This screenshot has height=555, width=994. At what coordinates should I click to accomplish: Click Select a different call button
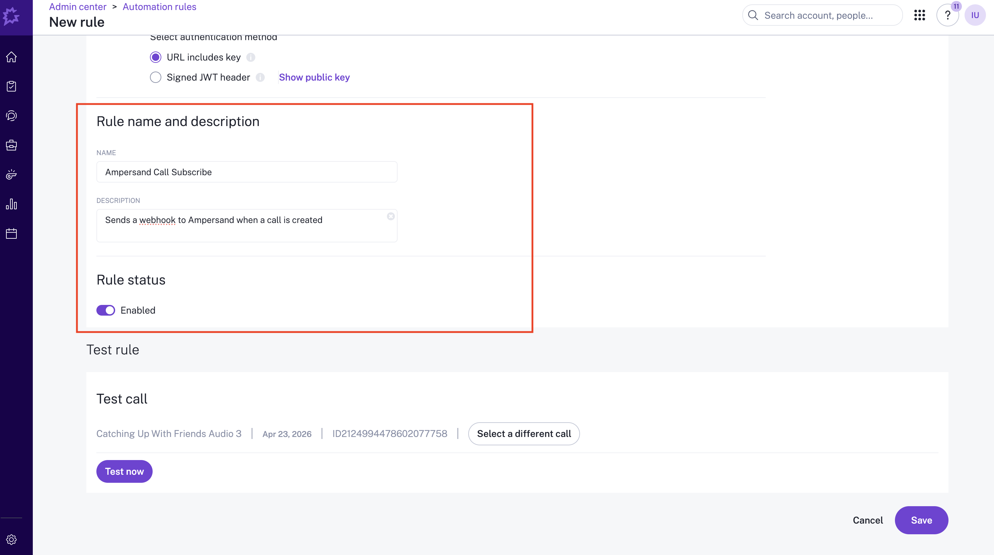[x=524, y=434]
